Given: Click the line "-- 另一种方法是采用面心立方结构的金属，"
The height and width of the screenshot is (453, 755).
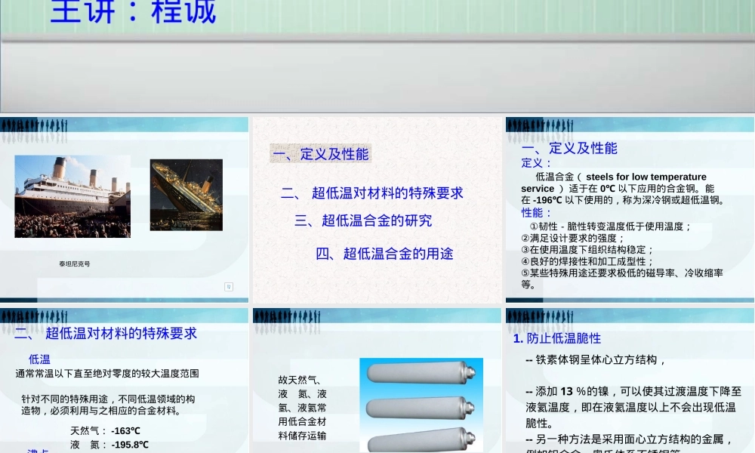Looking at the screenshot, I should (x=630, y=439).
